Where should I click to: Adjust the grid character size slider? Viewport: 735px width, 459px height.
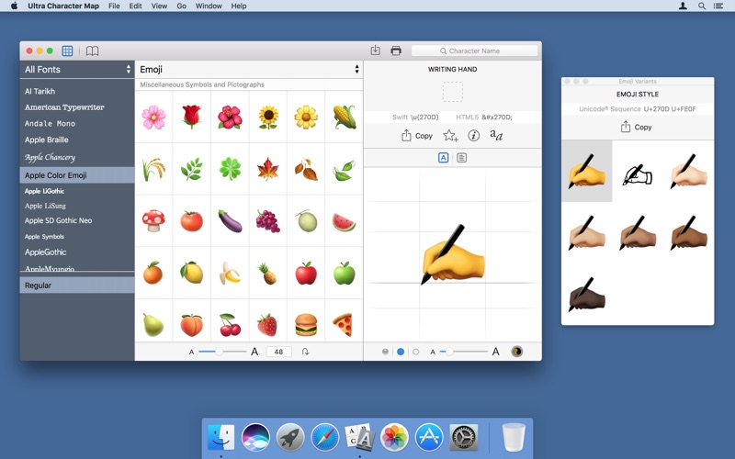pyautogui.click(x=219, y=352)
